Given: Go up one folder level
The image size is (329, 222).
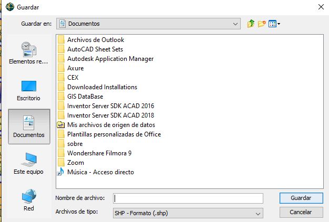Looking at the screenshot, I should (x=251, y=24).
